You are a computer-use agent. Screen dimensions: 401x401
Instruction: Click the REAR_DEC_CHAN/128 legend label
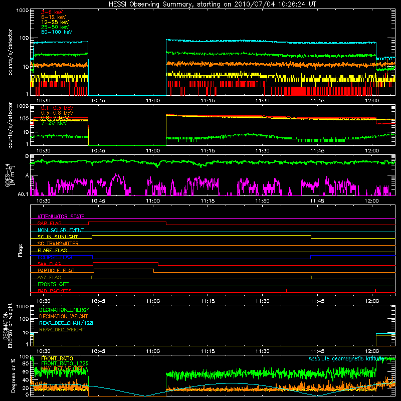click(x=66, y=323)
